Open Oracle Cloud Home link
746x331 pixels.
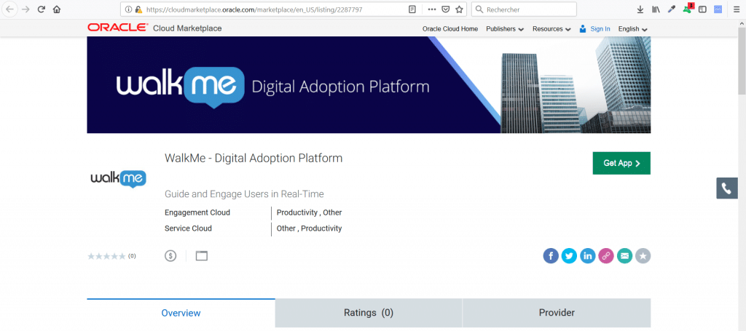coord(450,29)
